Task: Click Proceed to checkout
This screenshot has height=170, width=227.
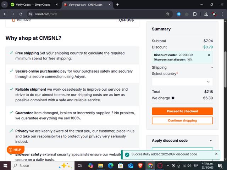Action: click(182, 111)
